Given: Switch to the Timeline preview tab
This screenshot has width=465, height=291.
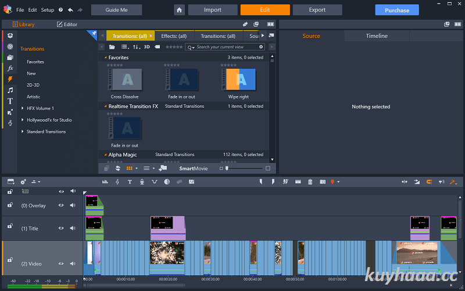Looking at the screenshot, I should click(377, 36).
